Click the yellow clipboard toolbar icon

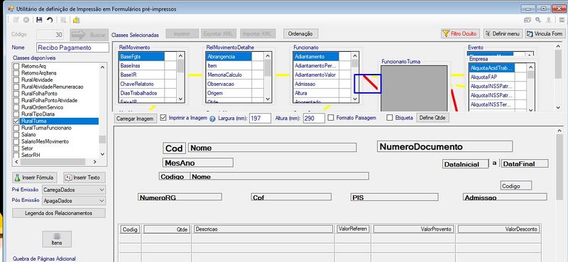[76, 21]
